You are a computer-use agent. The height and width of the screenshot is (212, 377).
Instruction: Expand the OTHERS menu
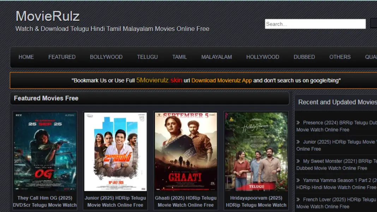[x=340, y=57]
